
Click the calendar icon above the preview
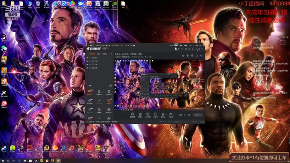(x=183, y=55)
